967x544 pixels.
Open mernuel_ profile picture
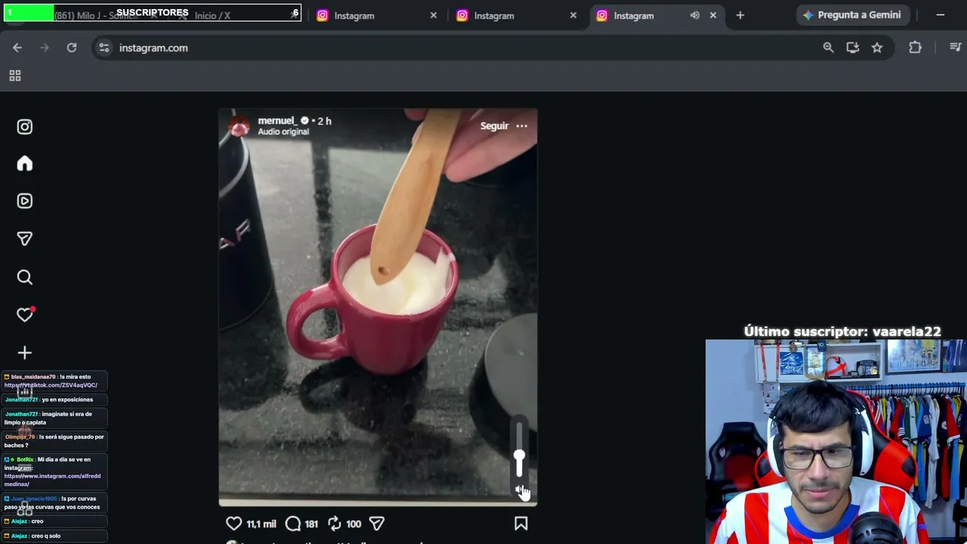click(x=239, y=126)
